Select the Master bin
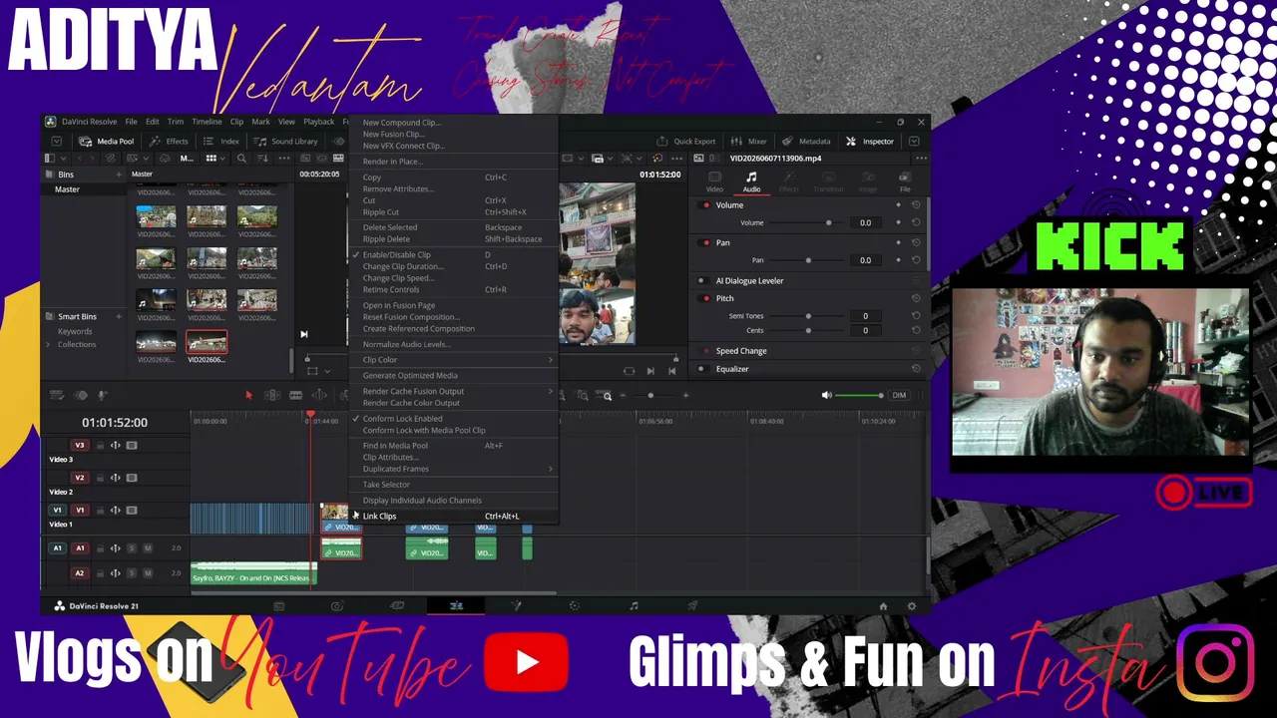The image size is (1277, 718). 68,189
